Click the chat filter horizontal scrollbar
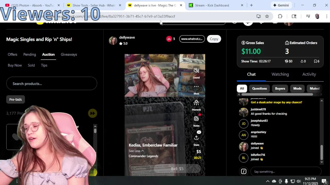Viewport: 330px width, 185px height. 277,94
